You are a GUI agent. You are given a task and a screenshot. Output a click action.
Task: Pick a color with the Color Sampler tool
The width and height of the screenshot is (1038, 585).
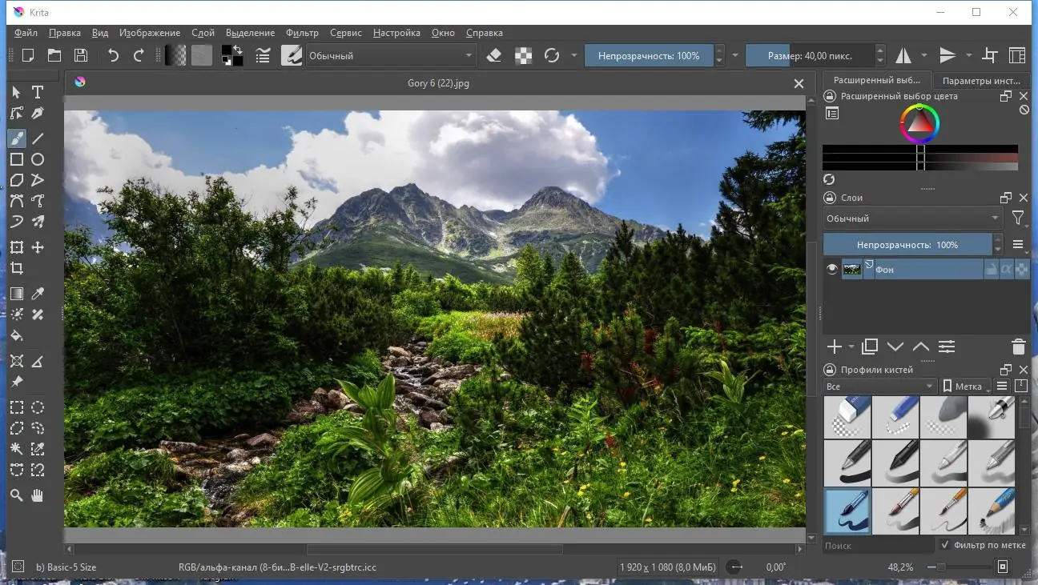click(37, 293)
